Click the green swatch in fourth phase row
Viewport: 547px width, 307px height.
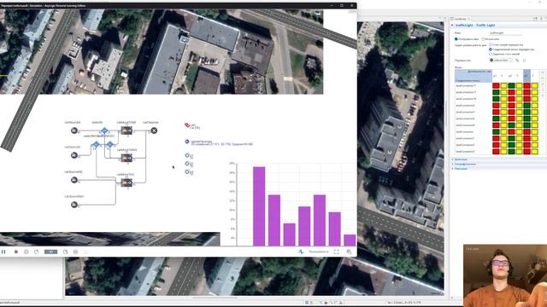tap(526, 106)
